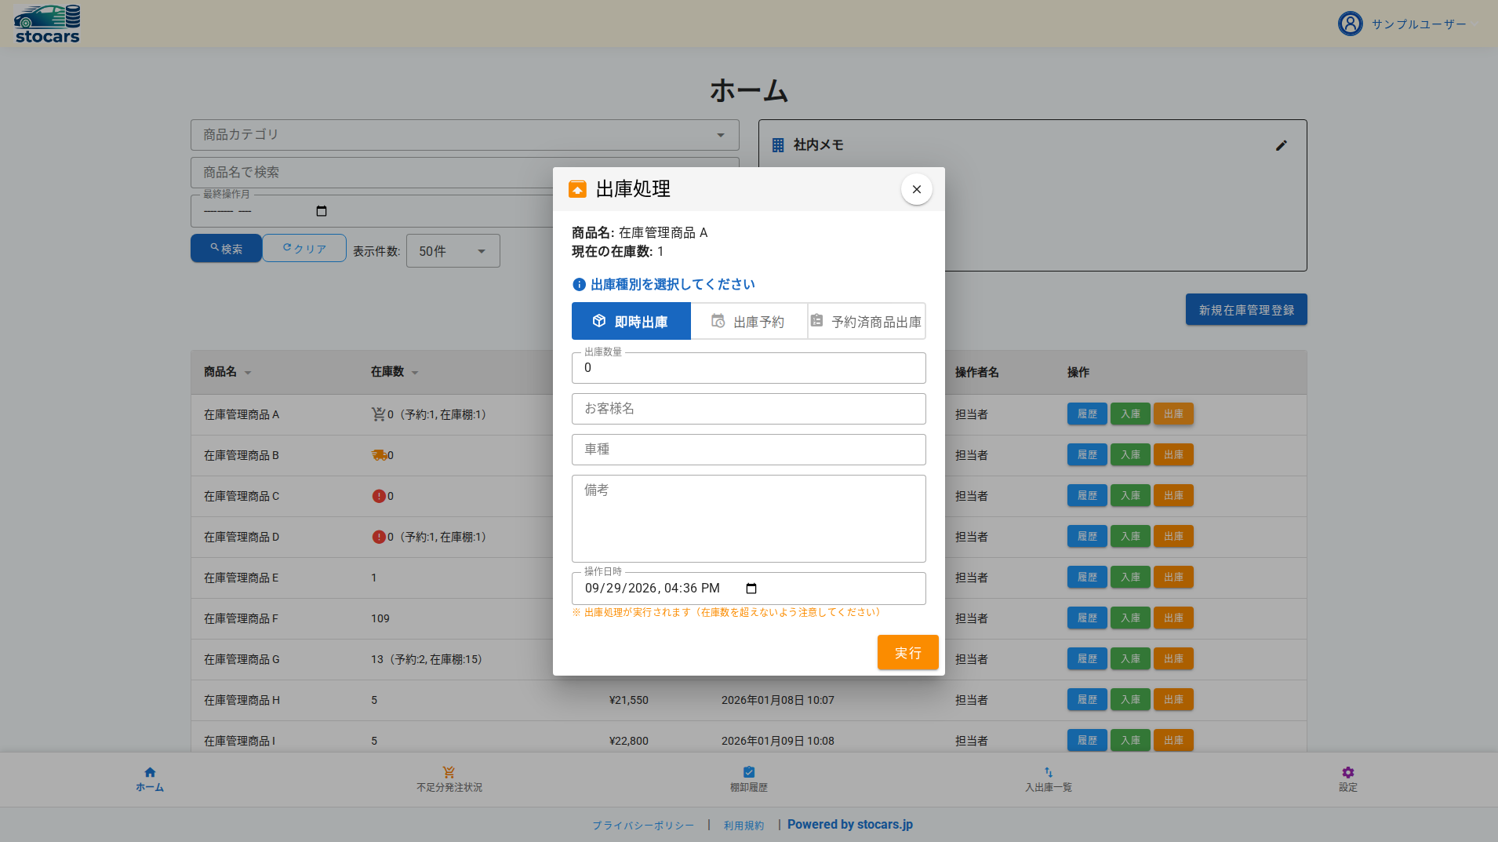This screenshot has height=842, width=1498.
Task: Open the プライバシーポリシー link
Action: pyautogui.click(x=643, y=826)
